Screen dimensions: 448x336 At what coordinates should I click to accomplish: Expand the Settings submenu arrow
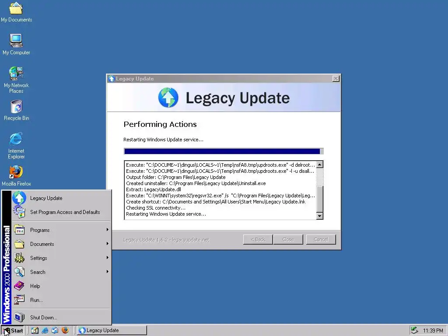[108, 257]
